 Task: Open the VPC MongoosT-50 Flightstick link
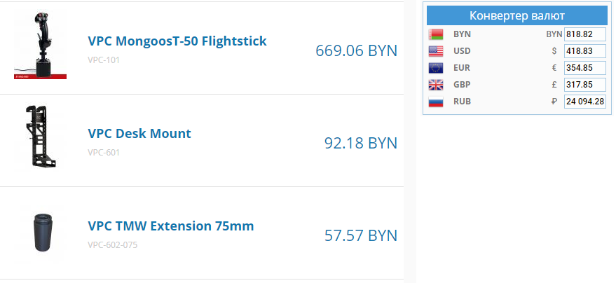pos(177,41)
